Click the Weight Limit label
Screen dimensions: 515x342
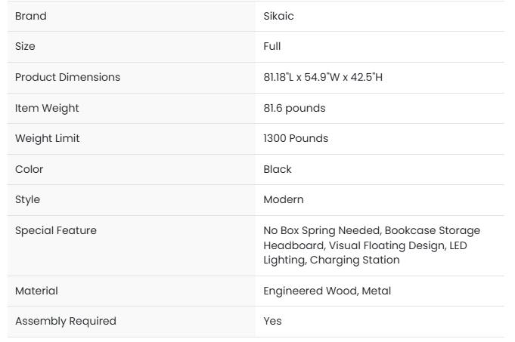[x=47, y=138]
